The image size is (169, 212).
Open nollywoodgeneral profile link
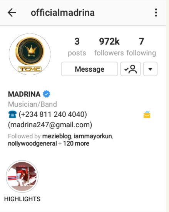pos(32,144)
